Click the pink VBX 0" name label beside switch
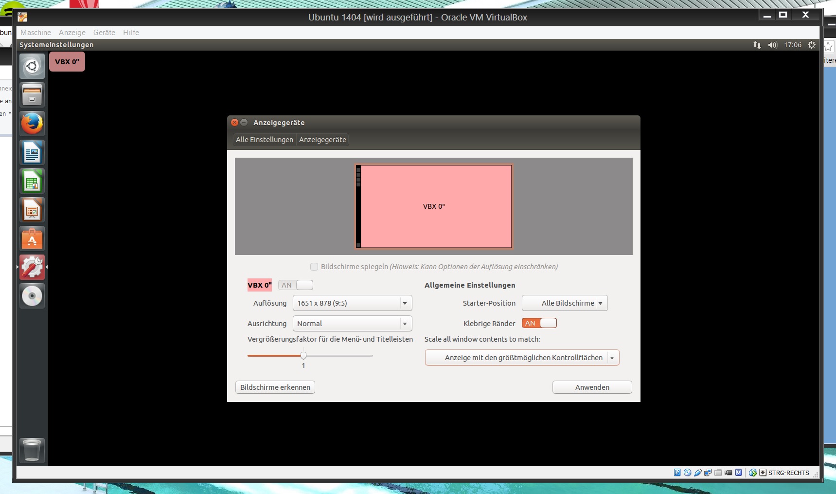Screen dimensions: 836x494 (259, 285)
